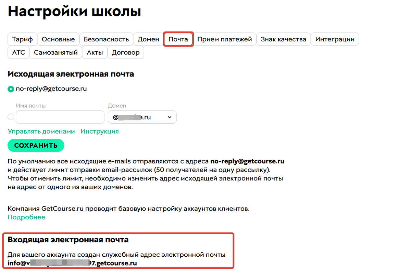Click the Входящая электронная почта heading
Image resolution: width=411 pixels, height=269 pixels.
tap(68, 240)
